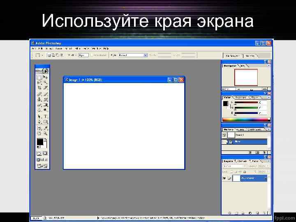Select the Eyedropper tool
The width and height of the screenshot is (296, 222).
click(45, 128)
